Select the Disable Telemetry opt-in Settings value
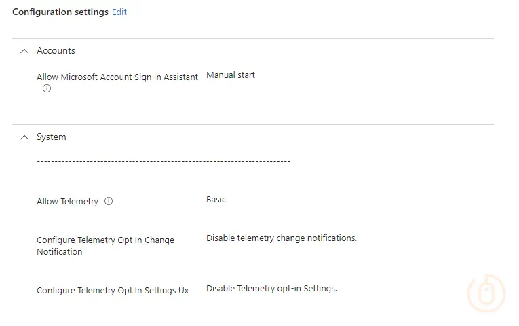519x326 pixels. (271, 289)
